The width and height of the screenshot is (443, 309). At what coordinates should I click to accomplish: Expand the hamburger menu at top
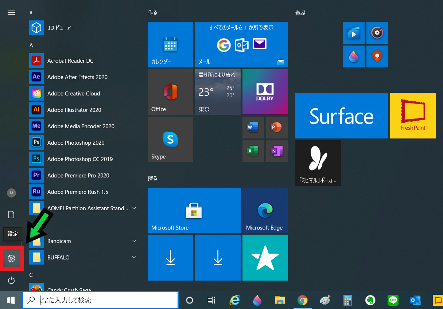[x=11, y=12]
